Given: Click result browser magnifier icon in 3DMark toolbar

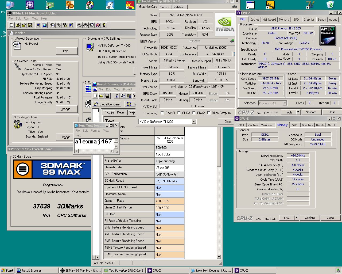Looking at the screenshot, I should [44, 25].
